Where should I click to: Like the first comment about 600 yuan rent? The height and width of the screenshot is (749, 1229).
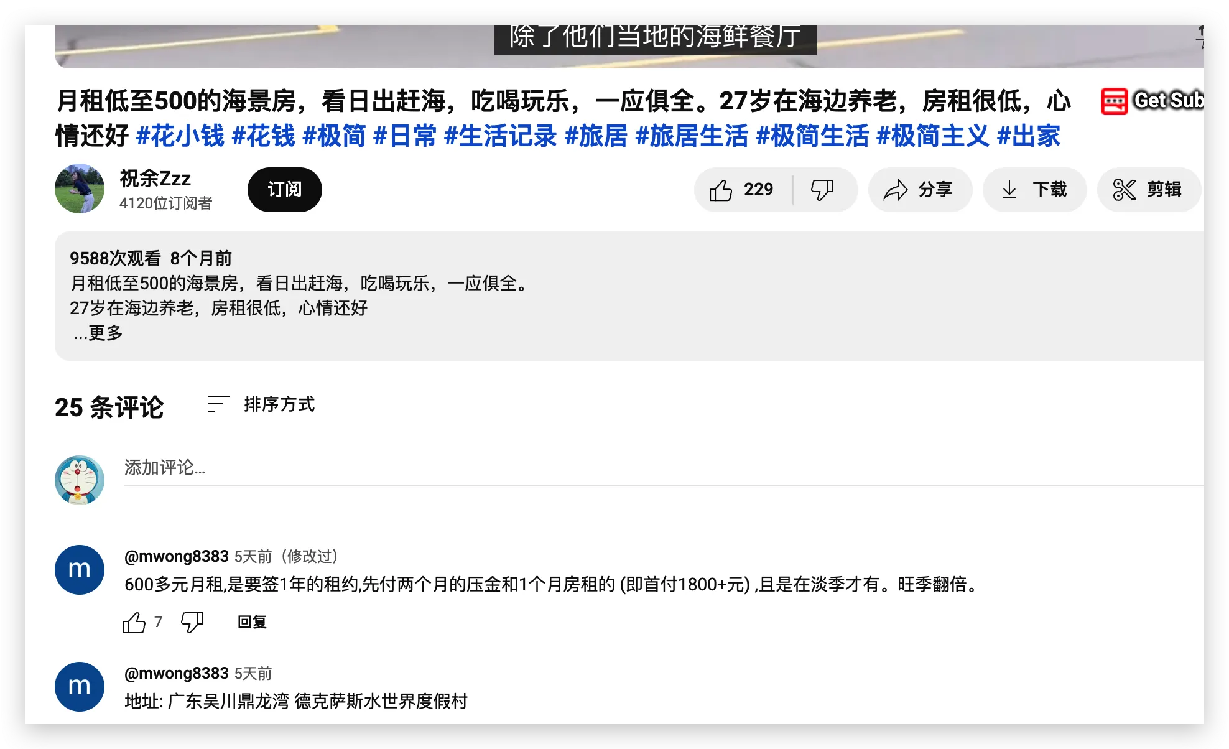[134, 622]
